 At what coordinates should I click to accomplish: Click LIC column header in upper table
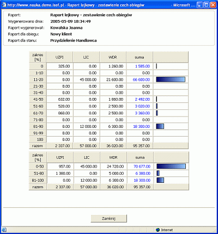click(x=86, y=57)
